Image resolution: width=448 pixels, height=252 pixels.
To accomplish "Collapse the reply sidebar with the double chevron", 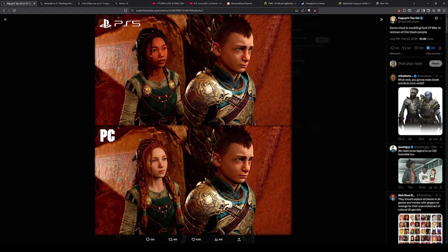I will point(381,19).
